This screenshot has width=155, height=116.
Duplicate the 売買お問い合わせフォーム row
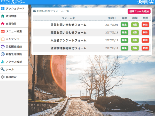[135, 32]
